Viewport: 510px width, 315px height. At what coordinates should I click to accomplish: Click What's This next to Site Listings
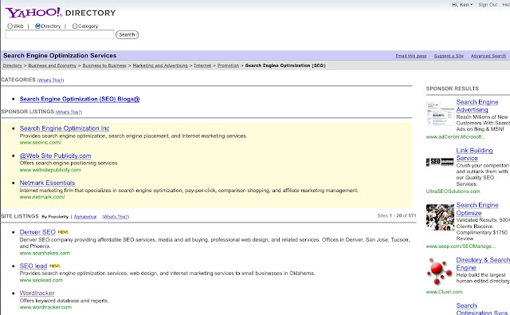116,217
